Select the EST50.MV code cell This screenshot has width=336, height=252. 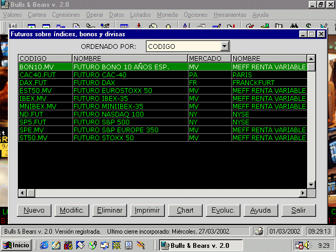46,91
